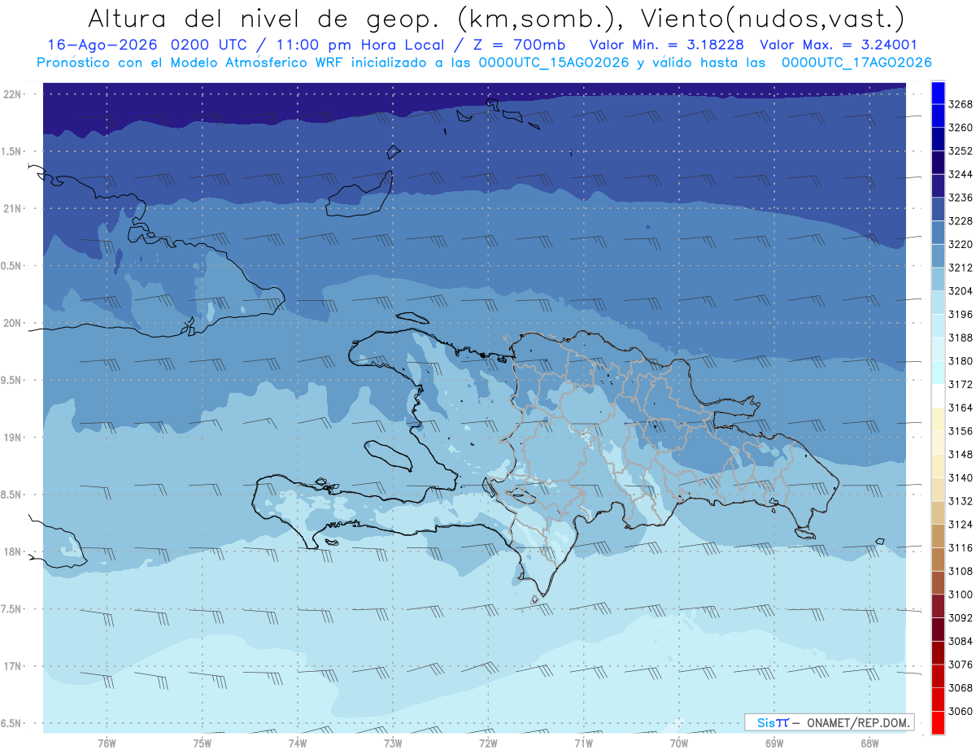Click the longitude label 71W
This screenshot has width=976, height=754.
pyautogui.click(x=583, y=743)
